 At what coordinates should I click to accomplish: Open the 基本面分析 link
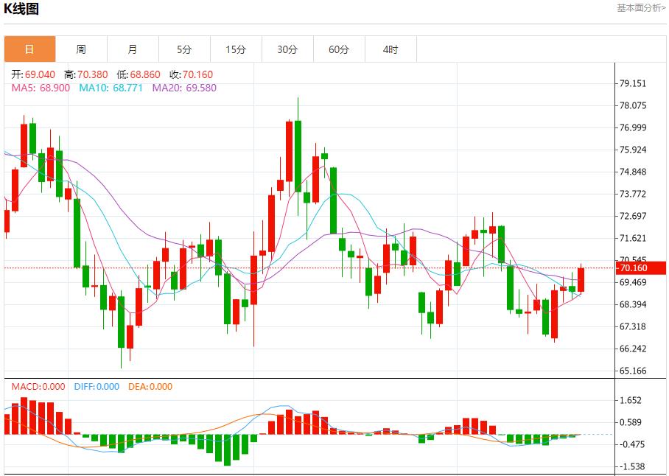coord(641,8)
